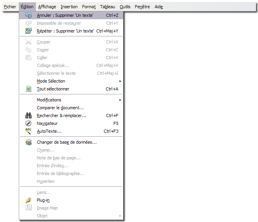The width and height of the screenshot is (258, 222).
Task: Click the Plug-in menu entry
Action: tap(71, 200)
